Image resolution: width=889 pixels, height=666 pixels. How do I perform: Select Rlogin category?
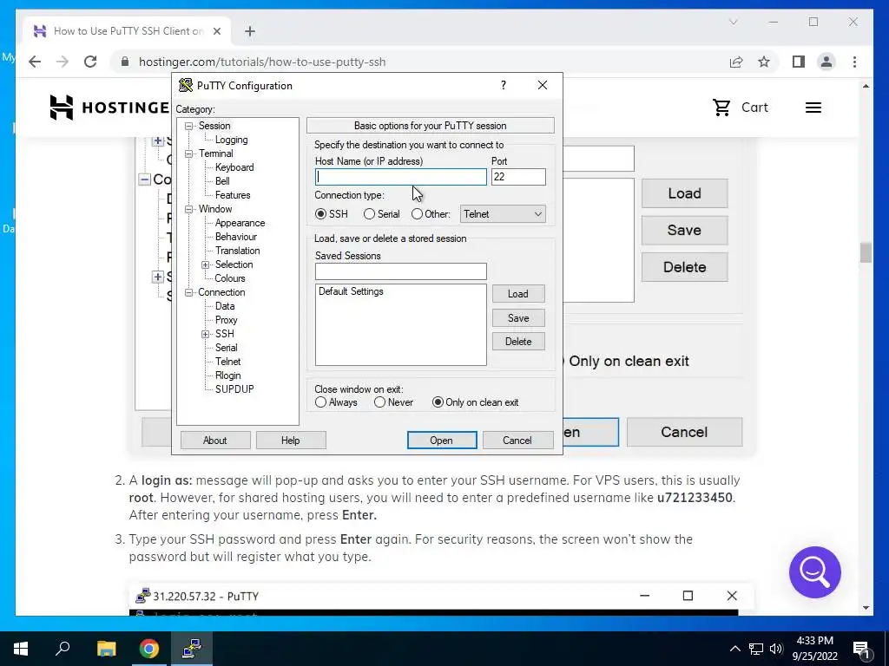point(228,375)
